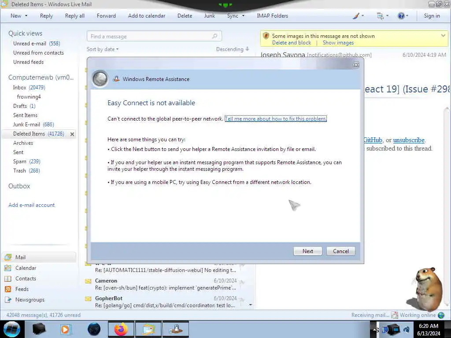Expand the Sync dropdown
The width and height of the screenshot is (451, 338).
tap(243, 16)
